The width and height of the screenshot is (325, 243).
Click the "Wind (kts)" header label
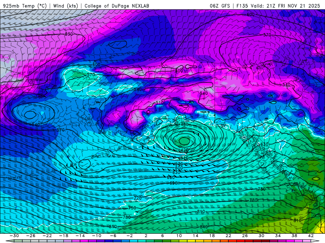[65, 6]
